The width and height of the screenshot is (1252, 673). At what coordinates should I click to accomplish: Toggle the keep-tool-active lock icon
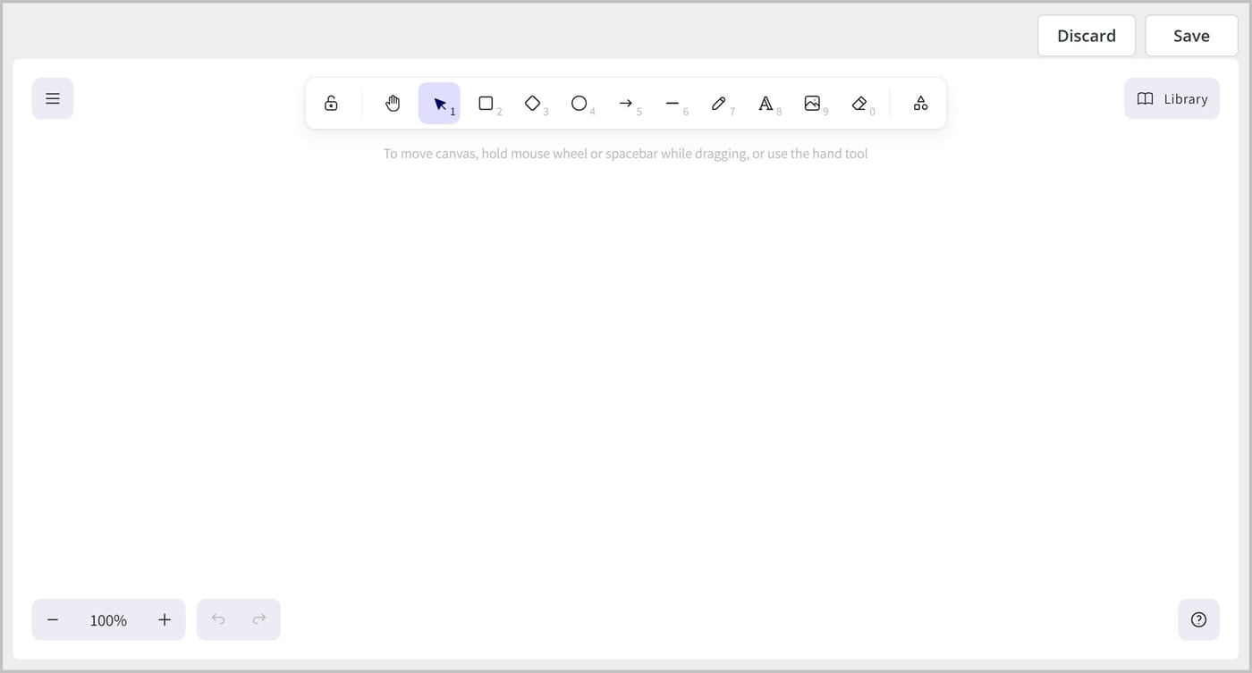pyautogui.click(x=331, y=104)
